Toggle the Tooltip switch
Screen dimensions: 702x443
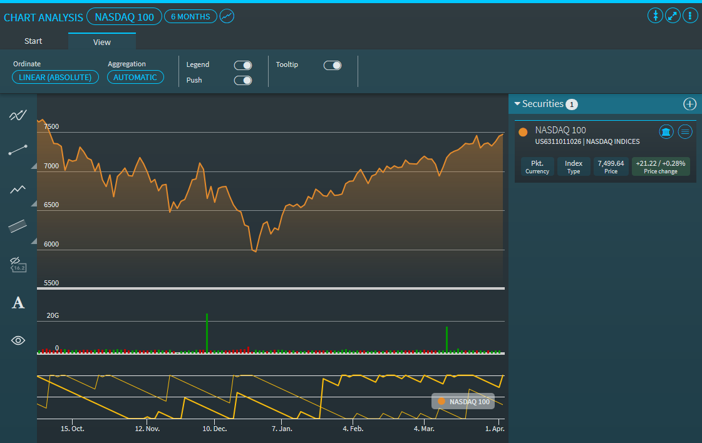333,65
